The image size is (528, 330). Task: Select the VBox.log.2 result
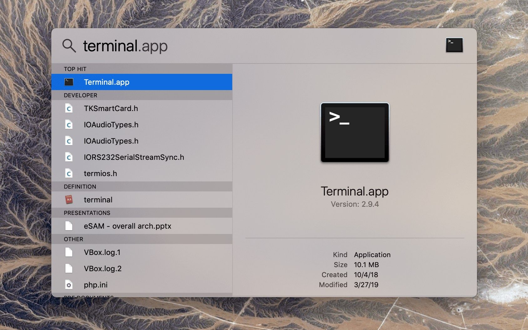click(x=142, y=268)
